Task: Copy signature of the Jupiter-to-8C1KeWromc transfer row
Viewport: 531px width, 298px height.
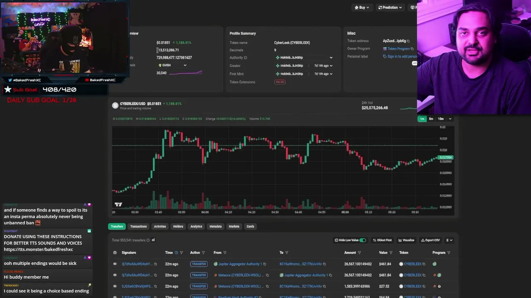Action: pyautogui.click(x=156, y=264)
